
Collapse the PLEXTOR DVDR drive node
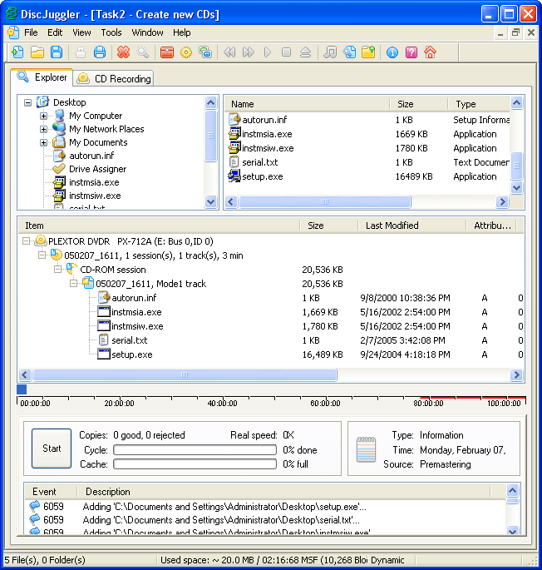pyautogui.click(x=27, y=240)
